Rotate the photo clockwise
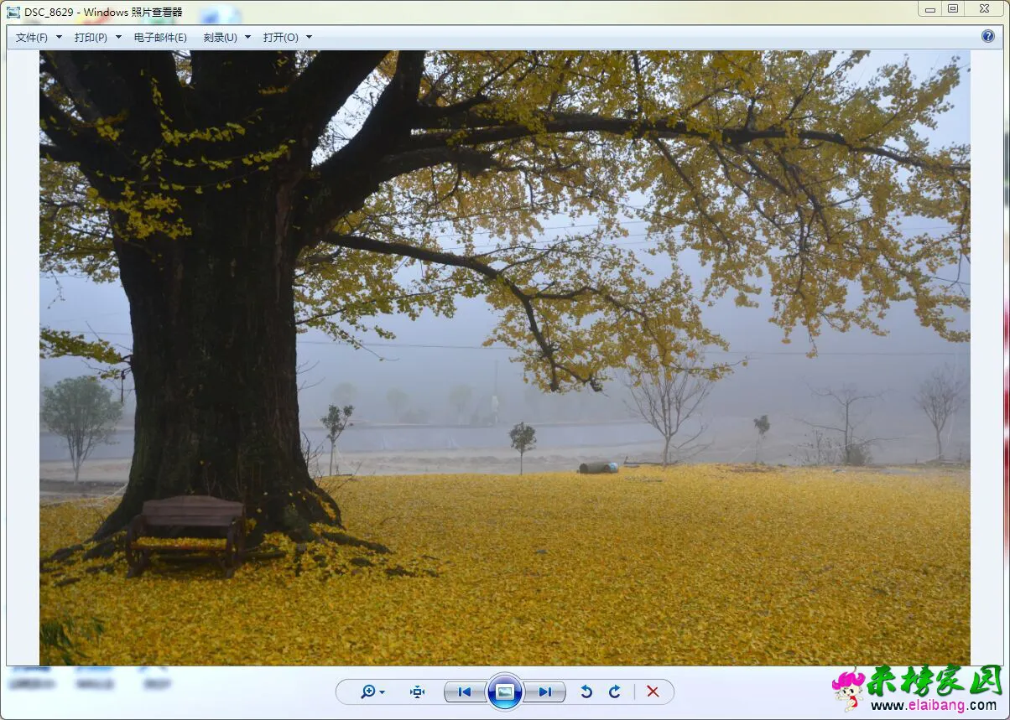 (615, 692)
